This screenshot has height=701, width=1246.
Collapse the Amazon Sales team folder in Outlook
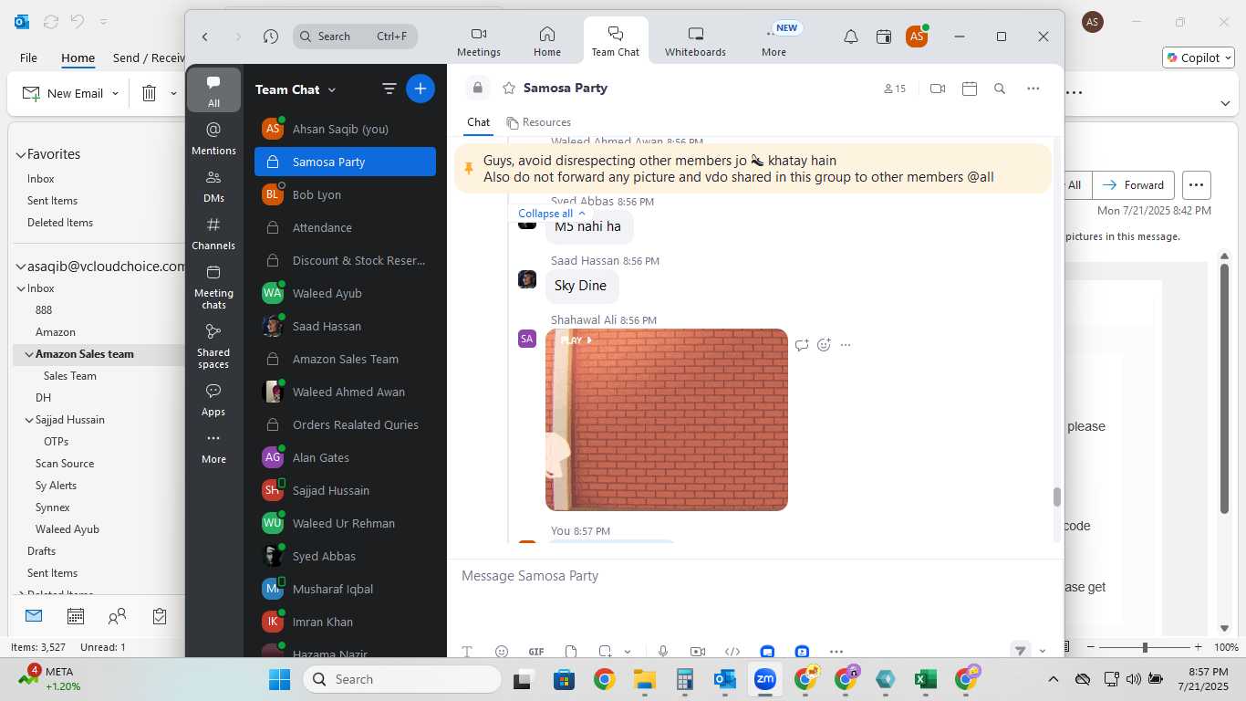(29, 354)
